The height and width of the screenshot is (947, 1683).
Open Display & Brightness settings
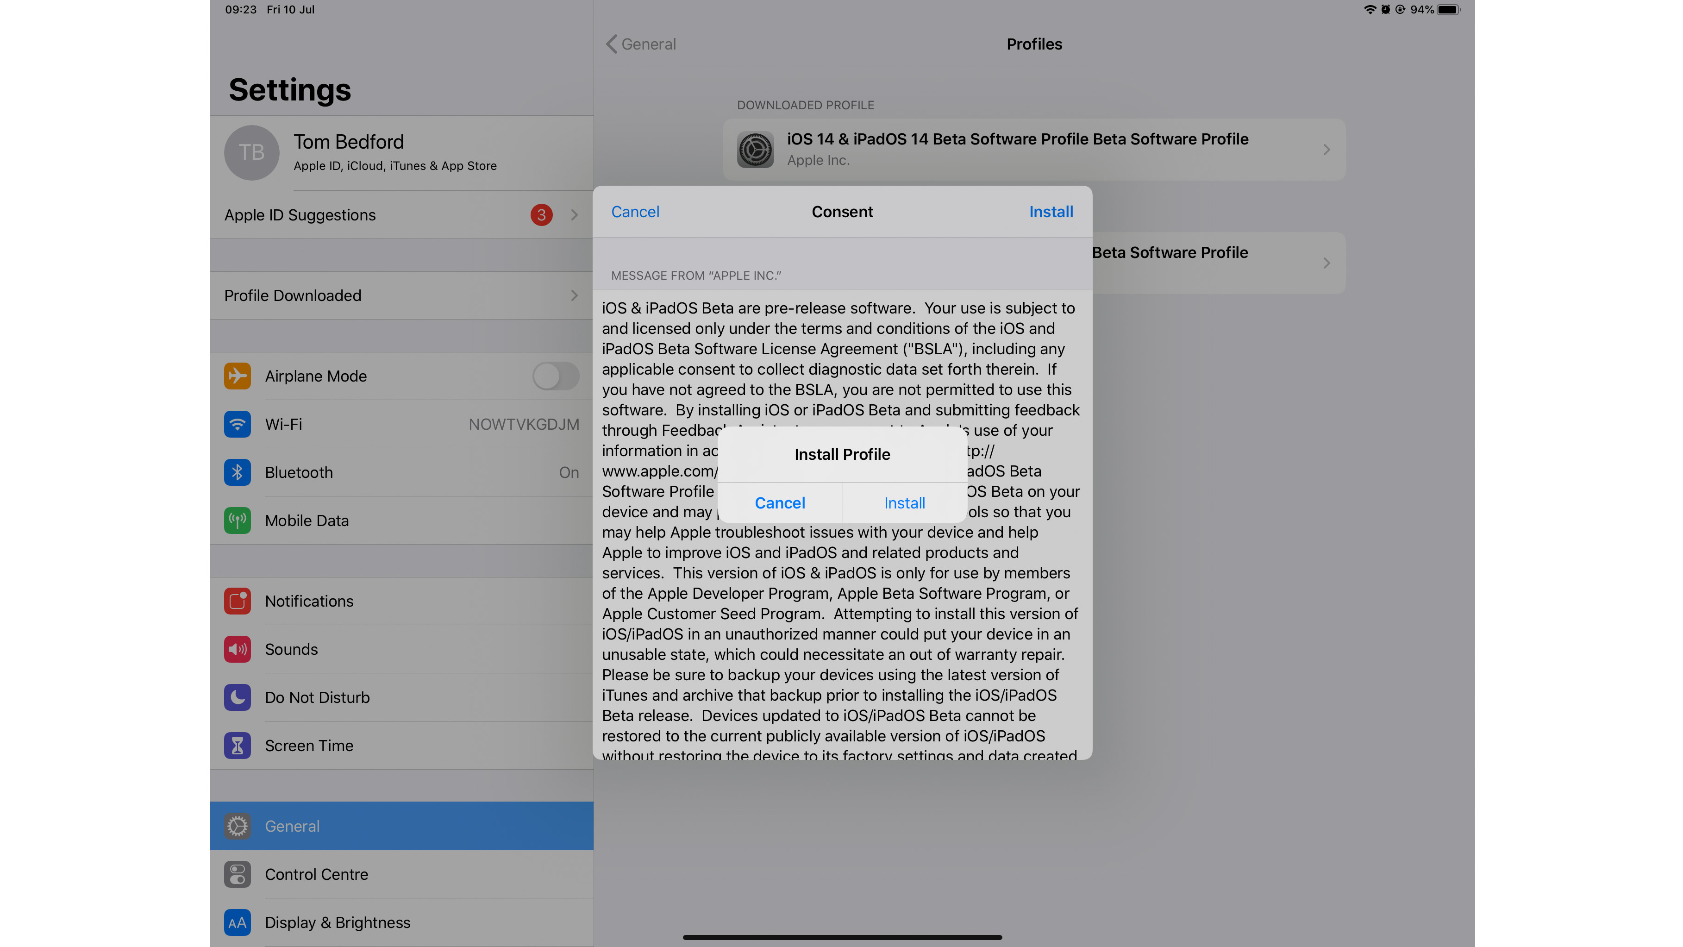click(x=401, y=923)
